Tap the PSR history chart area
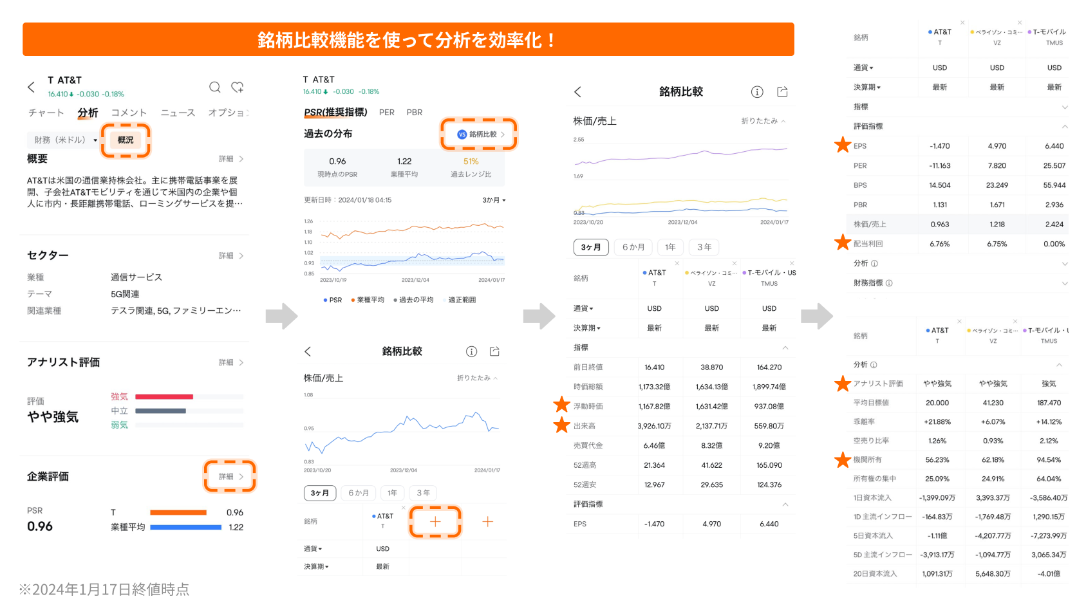The height and width of the screenshot is (610, 1086). (412, 248)
